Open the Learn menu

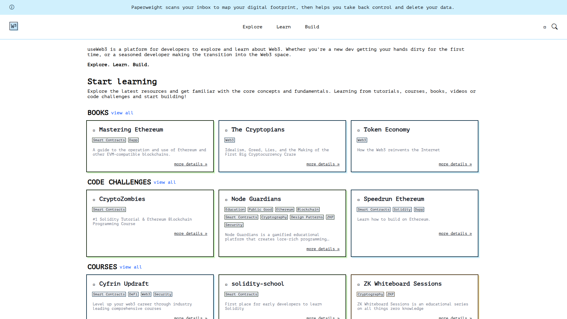tap(283, 27)
